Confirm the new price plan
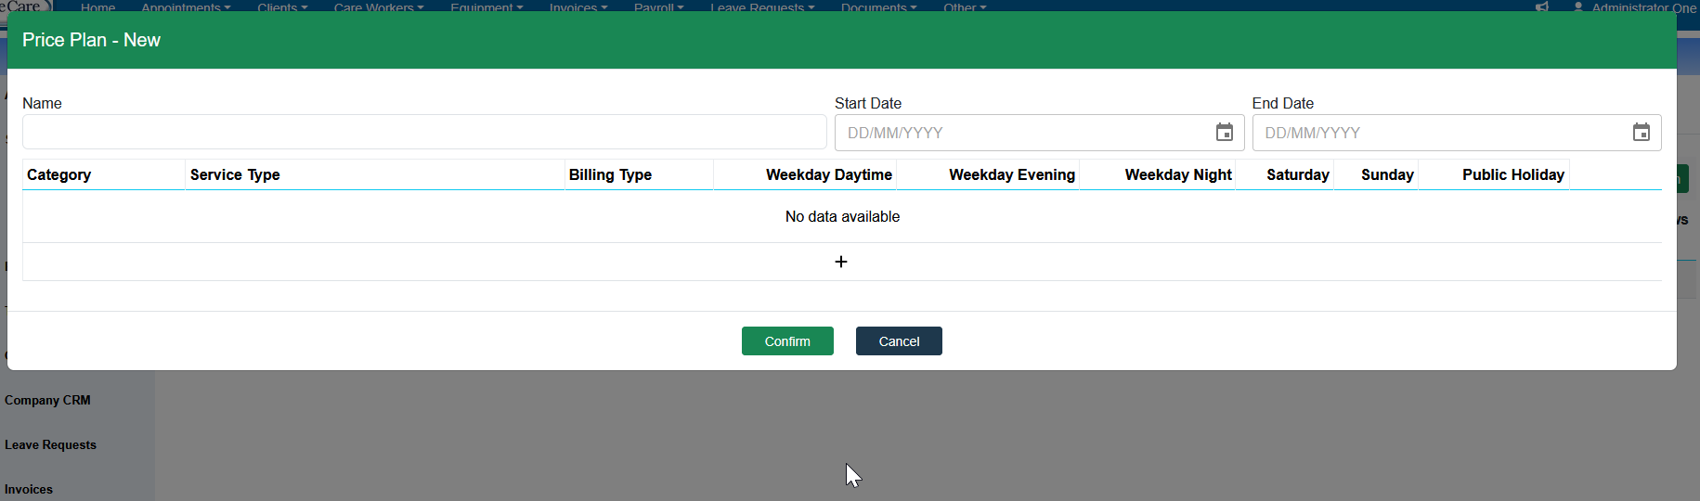This screenshot has height=501, width=1700. [x=787, y=341]
